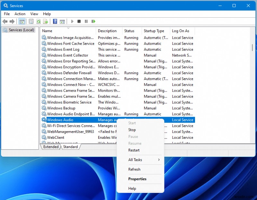Image resolution: width=257 pixels, height=200 pixels.
Task: Start the service using the Play toolbar icon
Action: click(x=72, y=21)
